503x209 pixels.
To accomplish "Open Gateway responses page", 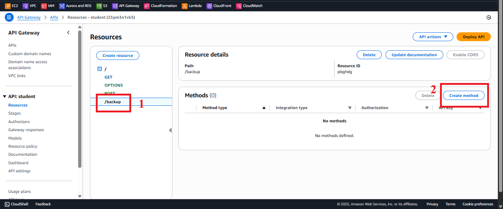I will 26,130.
